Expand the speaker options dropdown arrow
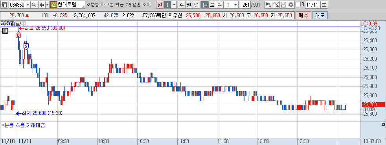Image resolution: width=386 pixels, height=145 pixels. point(47,5)
